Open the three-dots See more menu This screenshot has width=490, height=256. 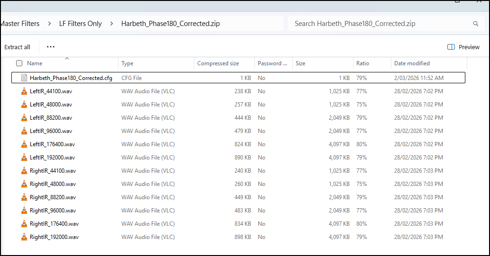[x=51, y=47]
